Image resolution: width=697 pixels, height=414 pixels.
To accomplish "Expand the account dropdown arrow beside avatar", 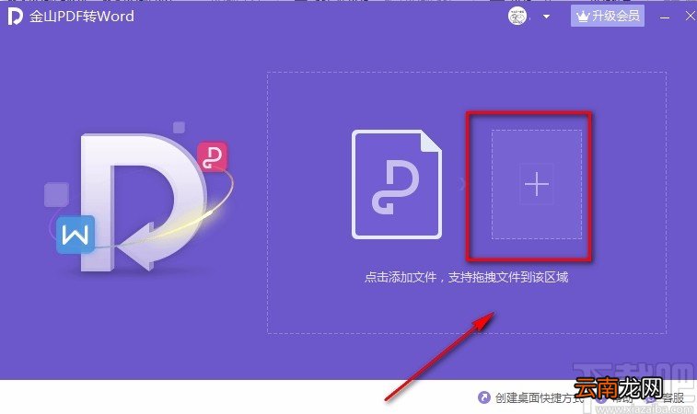I will coord(546,17).
